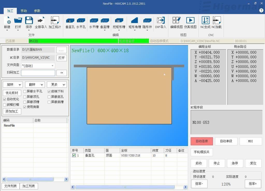Activate 自动连续 mode button

click(202, 141)
